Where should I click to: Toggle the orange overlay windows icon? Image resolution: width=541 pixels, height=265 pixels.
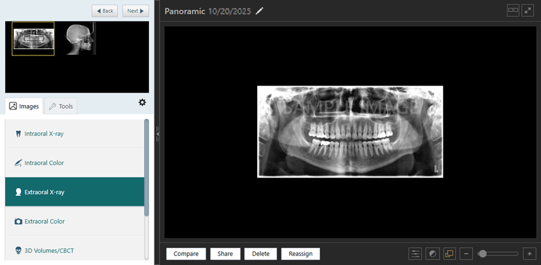(450, 254)
